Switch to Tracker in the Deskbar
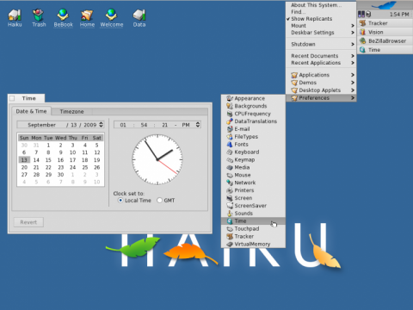Image resolution: width=413 pixels, height=310 pixels. [x=385, y=23]
